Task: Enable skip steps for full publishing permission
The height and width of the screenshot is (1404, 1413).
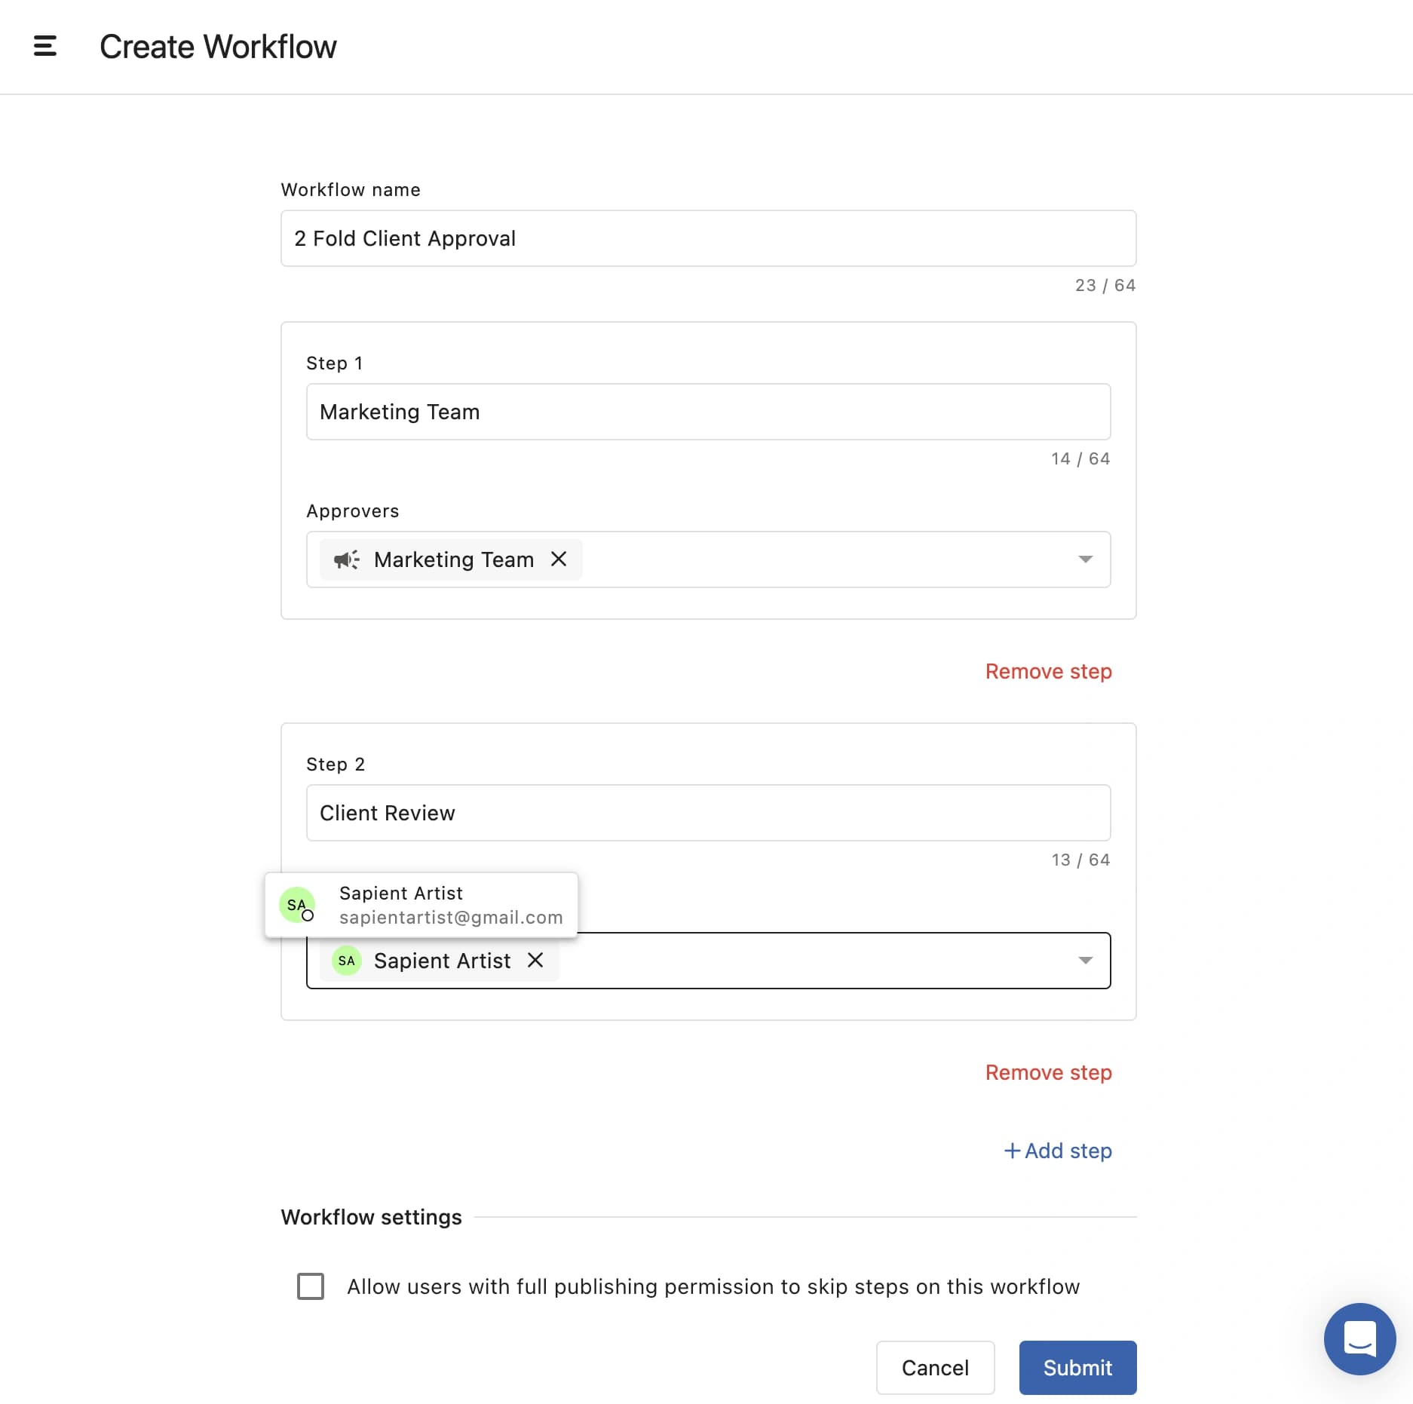Action: (x=310, y=1287)
